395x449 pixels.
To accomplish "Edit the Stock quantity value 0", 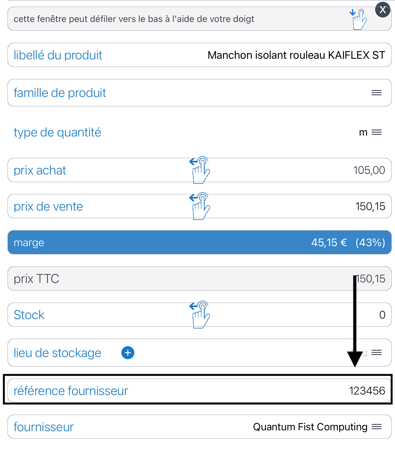I will tap(382, 315).
